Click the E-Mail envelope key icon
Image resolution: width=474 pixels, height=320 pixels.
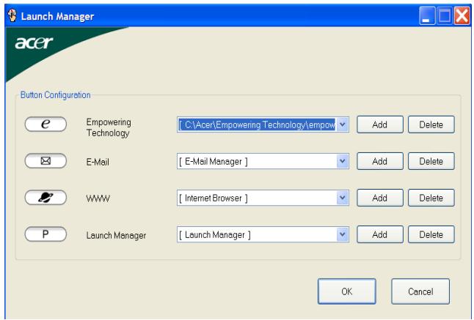pyautogui.click(x=45, y=161)
